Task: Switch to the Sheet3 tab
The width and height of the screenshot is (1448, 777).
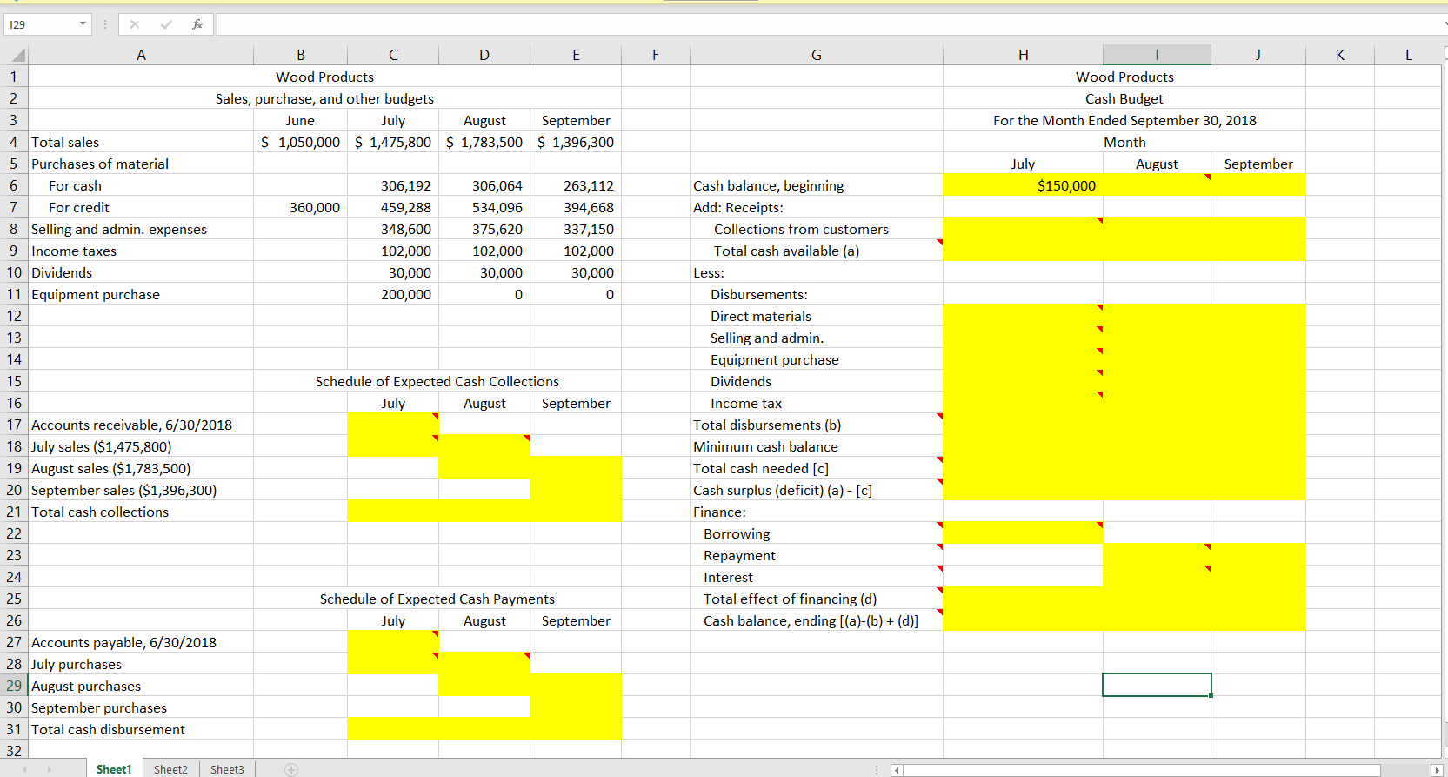Action: coord(227,769)
